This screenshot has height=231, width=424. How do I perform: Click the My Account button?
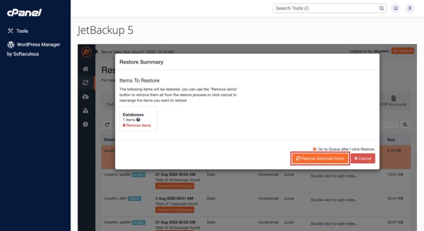coord(403,51)
